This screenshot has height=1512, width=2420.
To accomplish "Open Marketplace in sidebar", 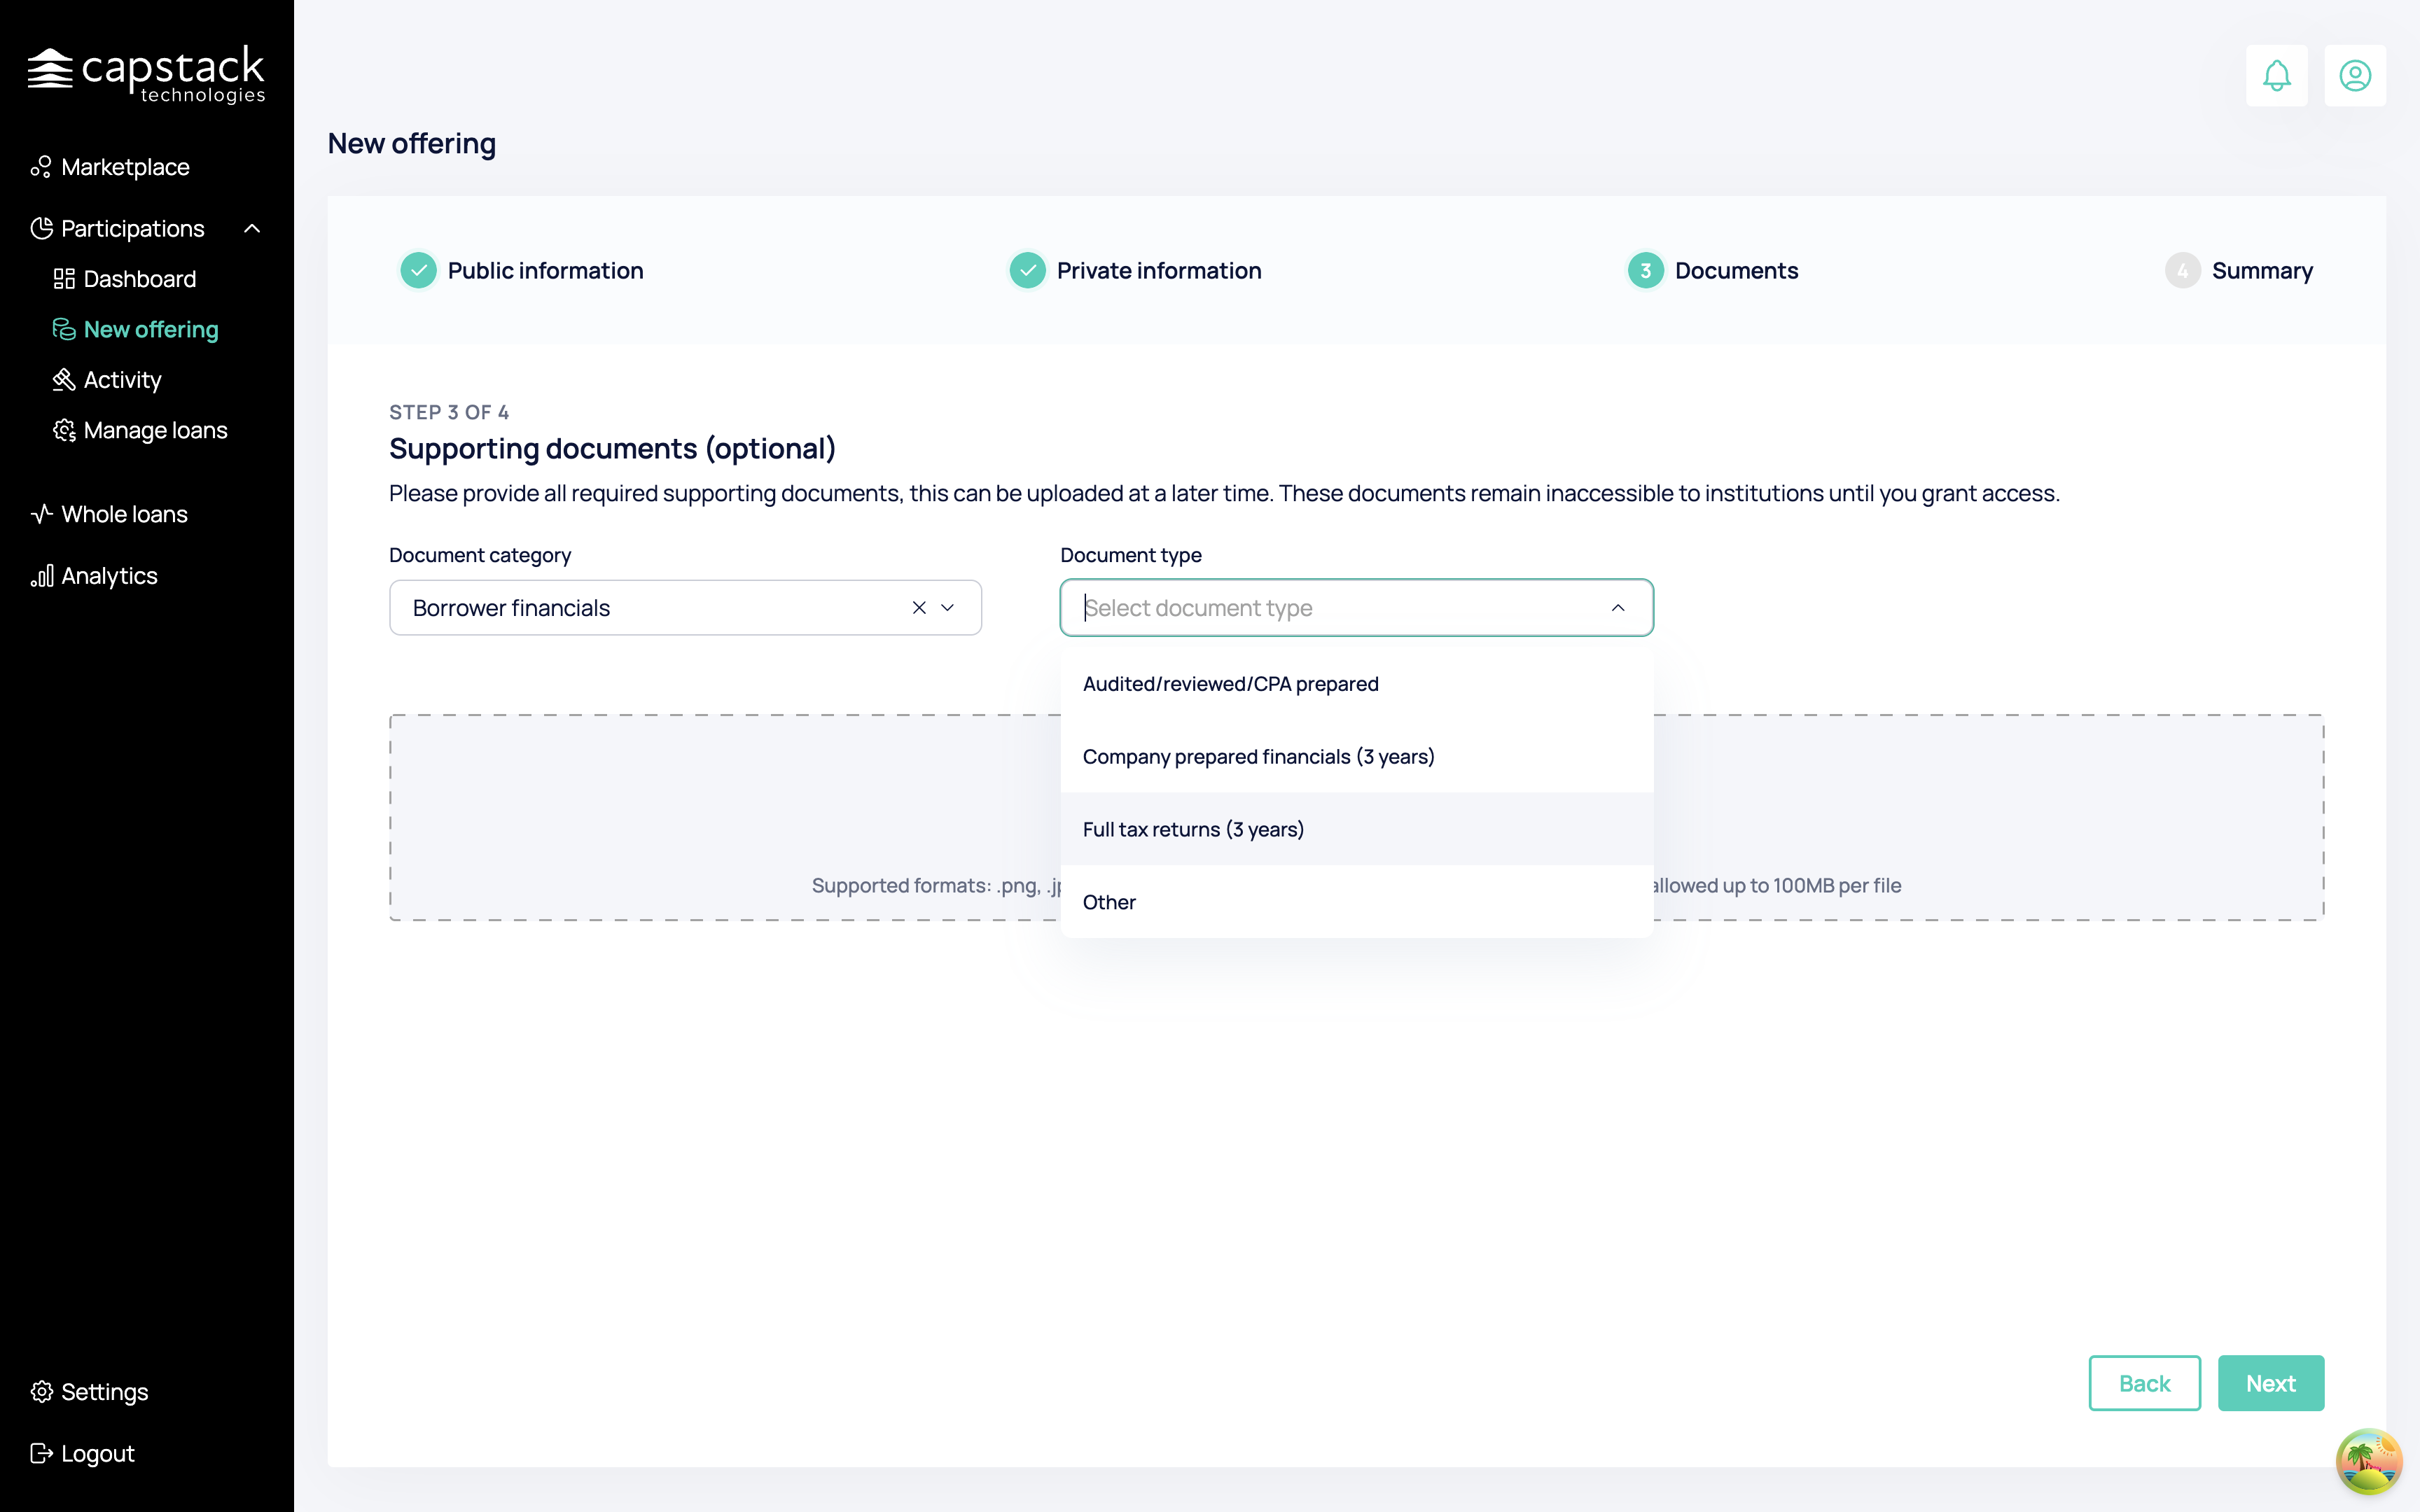I will click(x=125, y=167).
